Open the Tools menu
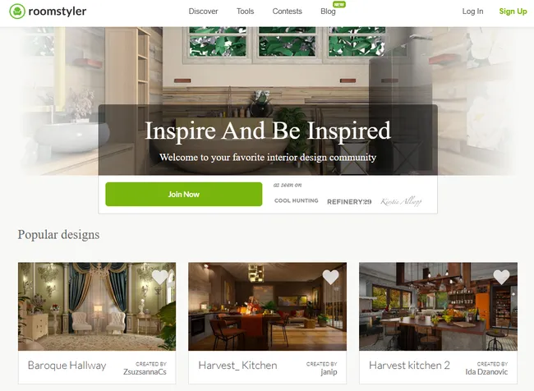Screen dimensions: 534x391 click(245, 11)
